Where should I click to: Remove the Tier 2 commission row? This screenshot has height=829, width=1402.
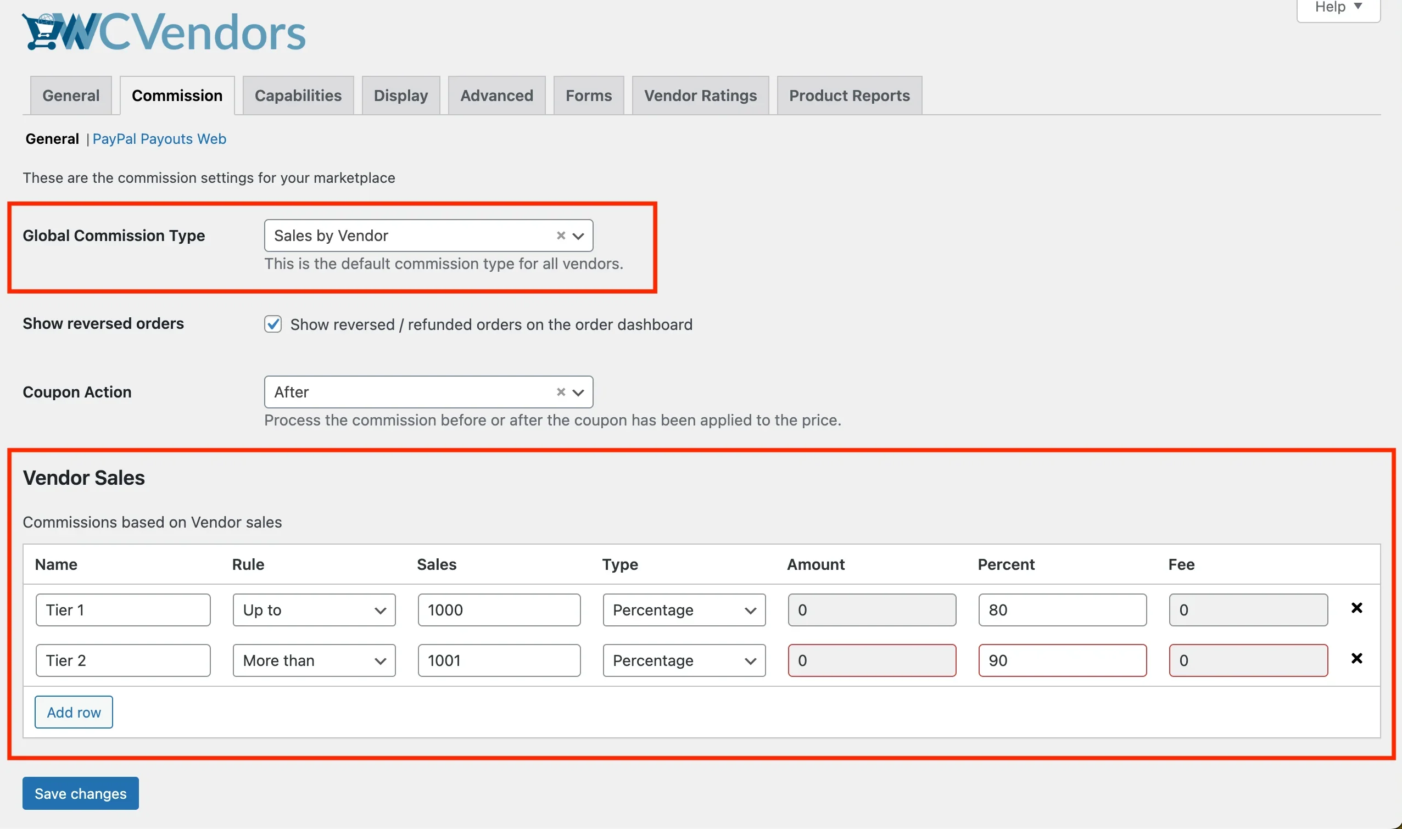(1357, 658)
